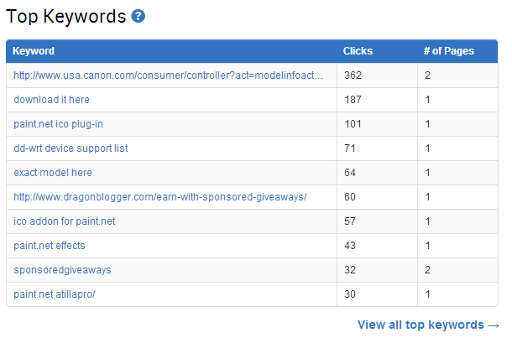The width and height of the screenshot is (512, 338).
Task: Click the help icon beside Top Keywords
Action: coord(138,16)
